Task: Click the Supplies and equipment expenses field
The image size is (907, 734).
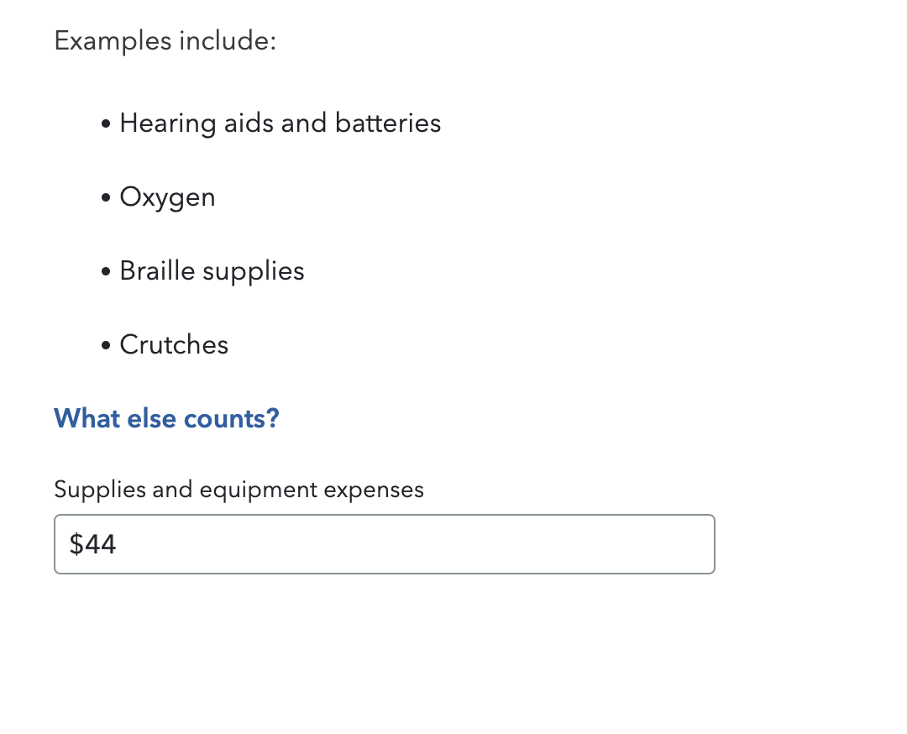Action: tap(384, 544)
